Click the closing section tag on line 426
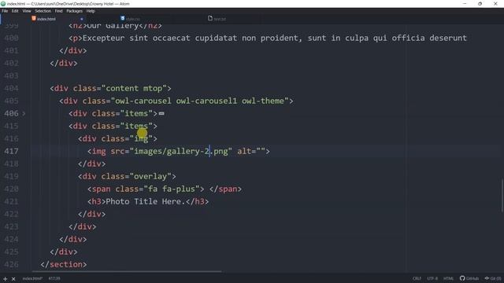 (x=64, y=264)
